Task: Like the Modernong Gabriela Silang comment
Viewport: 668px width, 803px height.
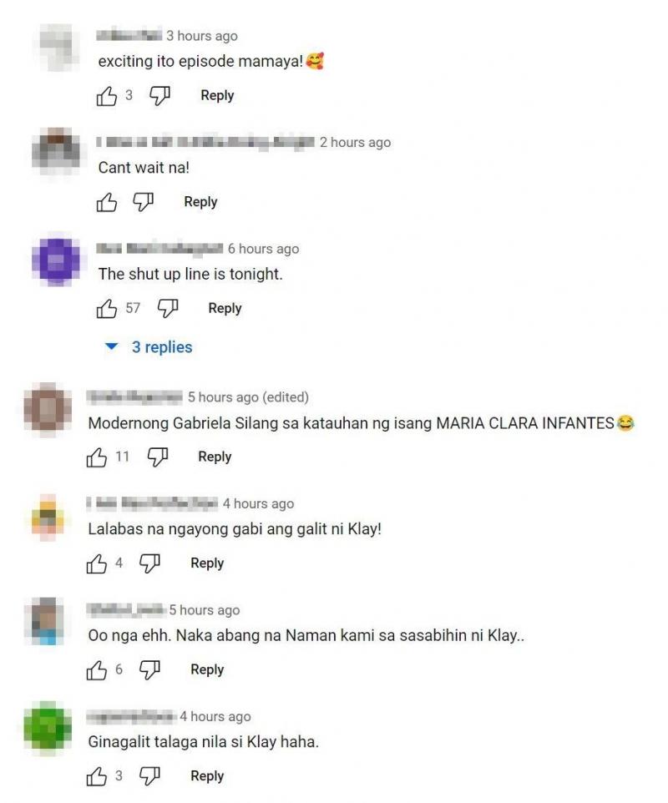Action: pos(97,457)
